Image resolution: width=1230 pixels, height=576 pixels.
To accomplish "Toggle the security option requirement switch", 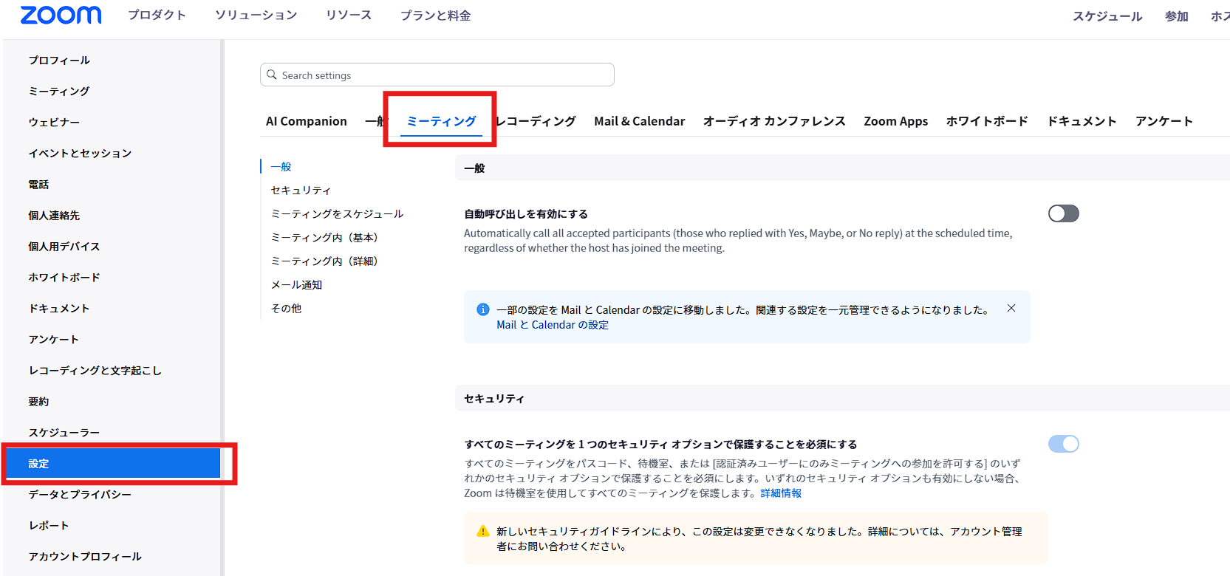I will (1064, 444).
